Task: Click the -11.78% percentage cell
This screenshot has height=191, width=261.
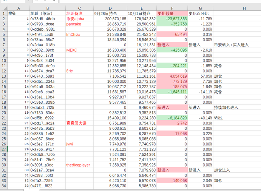Action: tap(200, 19)
